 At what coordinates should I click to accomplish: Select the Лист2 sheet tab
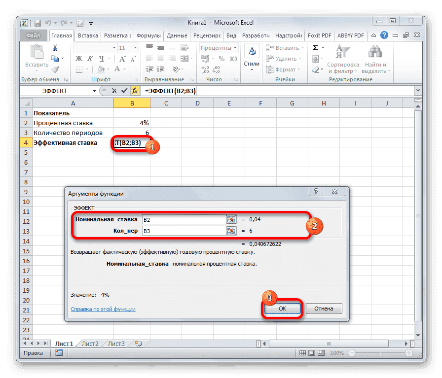click(x=90, y=344)
